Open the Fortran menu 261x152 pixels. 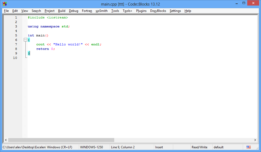87,11
